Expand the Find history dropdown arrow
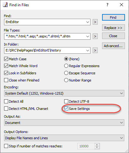129x153 pixels. [x=88, y=22]
